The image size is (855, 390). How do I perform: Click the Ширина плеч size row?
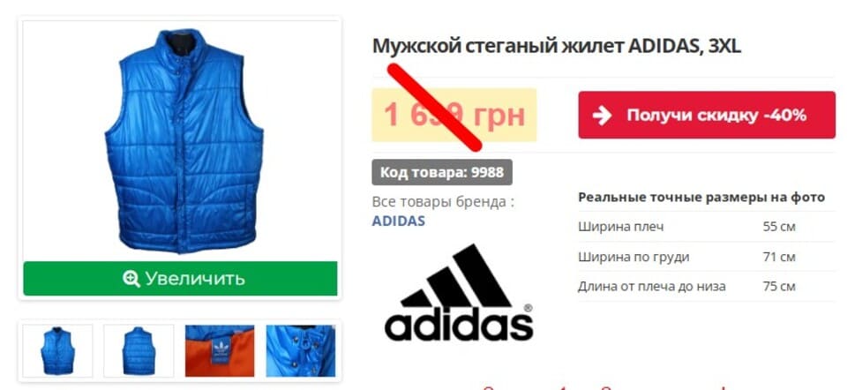click(707, 227)
